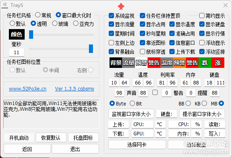232x158 pixels.
Task: Click the black 背景 color swatch
Action: (x=116, y=63)
